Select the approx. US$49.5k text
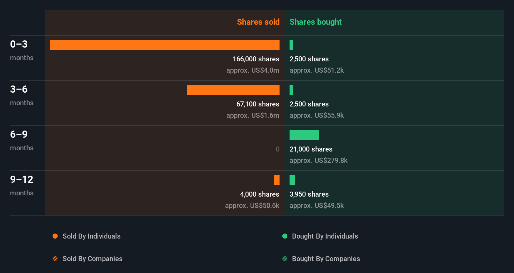This screenshot has height=273, width=514. tap(316, 205)
